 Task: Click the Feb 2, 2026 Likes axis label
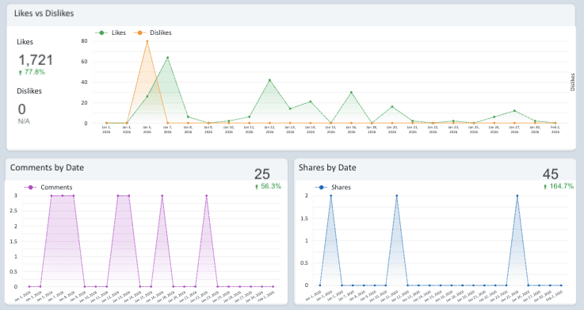point(555,129)
